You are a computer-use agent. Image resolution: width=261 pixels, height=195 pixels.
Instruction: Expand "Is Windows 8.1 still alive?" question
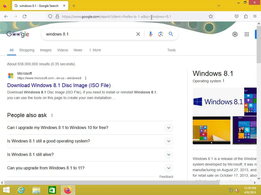[90, 155]
